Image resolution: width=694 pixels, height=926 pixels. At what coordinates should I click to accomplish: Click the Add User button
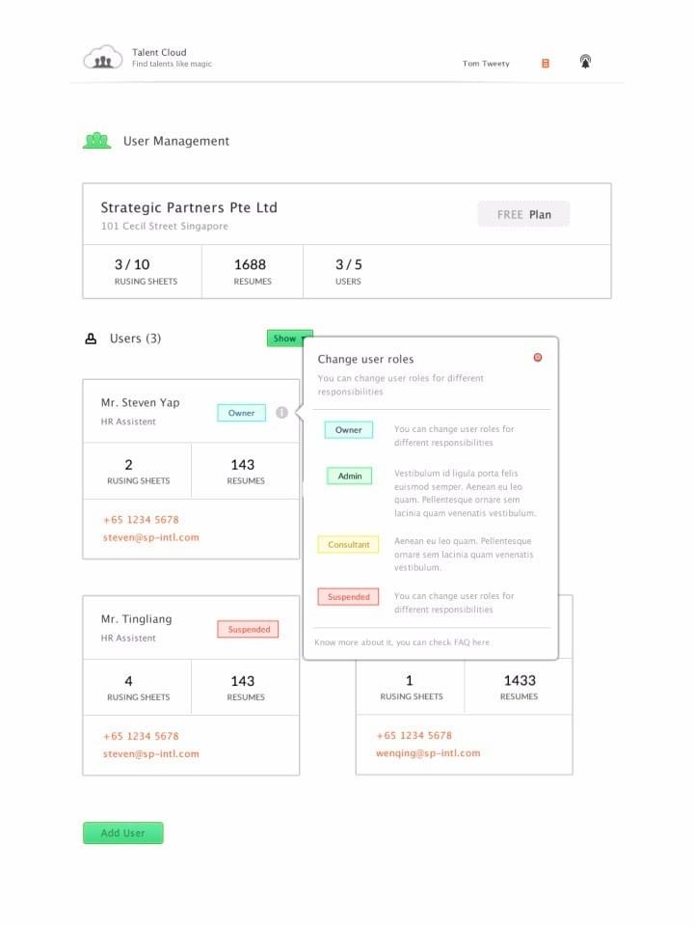[122, 833]
